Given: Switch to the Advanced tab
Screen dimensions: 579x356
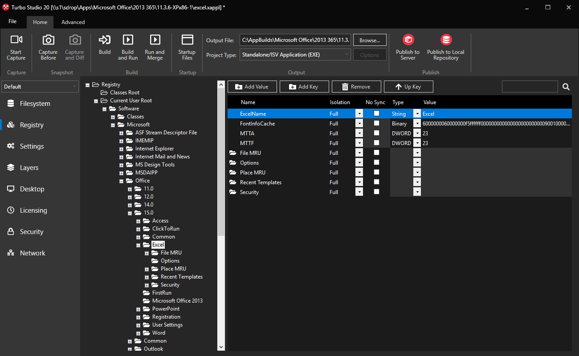Looking at the screenshot, I should pos(73,22).
